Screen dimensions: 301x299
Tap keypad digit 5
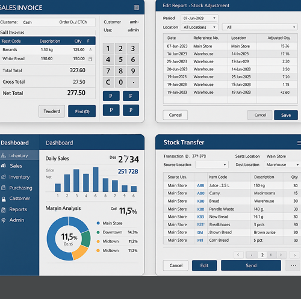click(x=120, y=60)
